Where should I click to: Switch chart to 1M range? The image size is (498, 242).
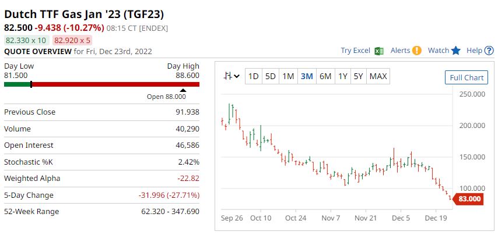click(288, 76)
